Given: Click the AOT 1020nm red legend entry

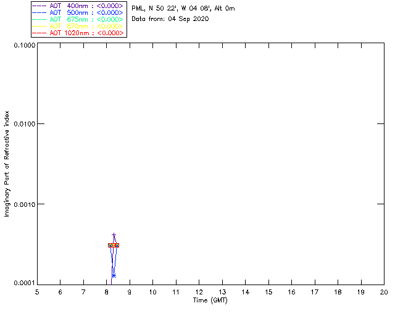Looking at the screenshot, I should point(78,33).
